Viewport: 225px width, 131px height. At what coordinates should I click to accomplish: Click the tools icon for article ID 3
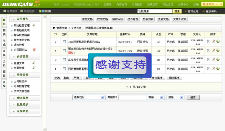click(208, 59)
